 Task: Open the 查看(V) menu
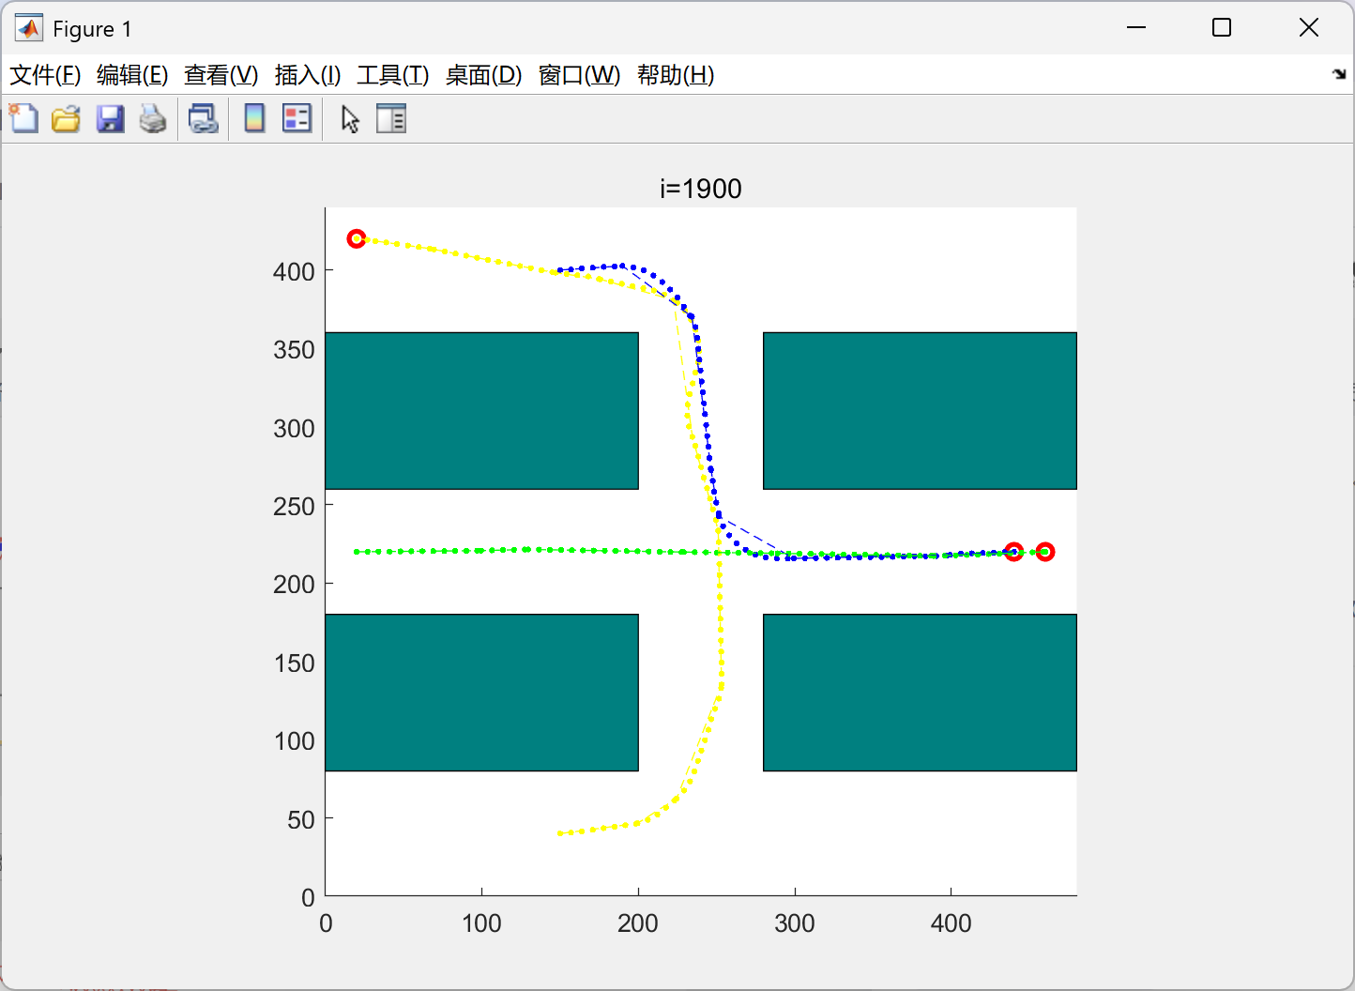pyautogui.click(x=221, y=75)
